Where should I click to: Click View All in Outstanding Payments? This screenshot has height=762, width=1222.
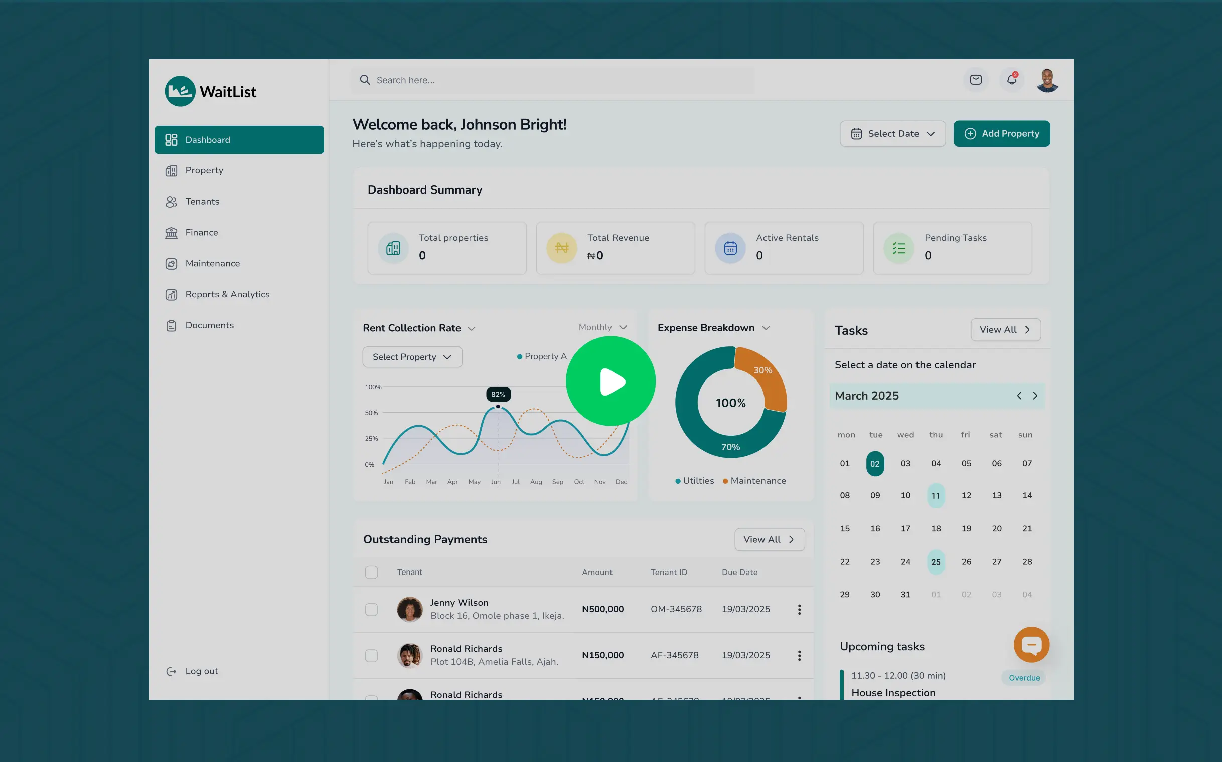coord(769,540)
